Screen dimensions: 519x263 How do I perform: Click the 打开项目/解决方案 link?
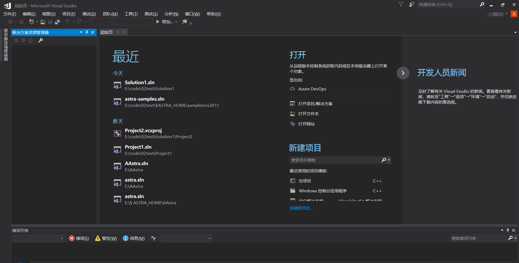click(x=315, y=104)
